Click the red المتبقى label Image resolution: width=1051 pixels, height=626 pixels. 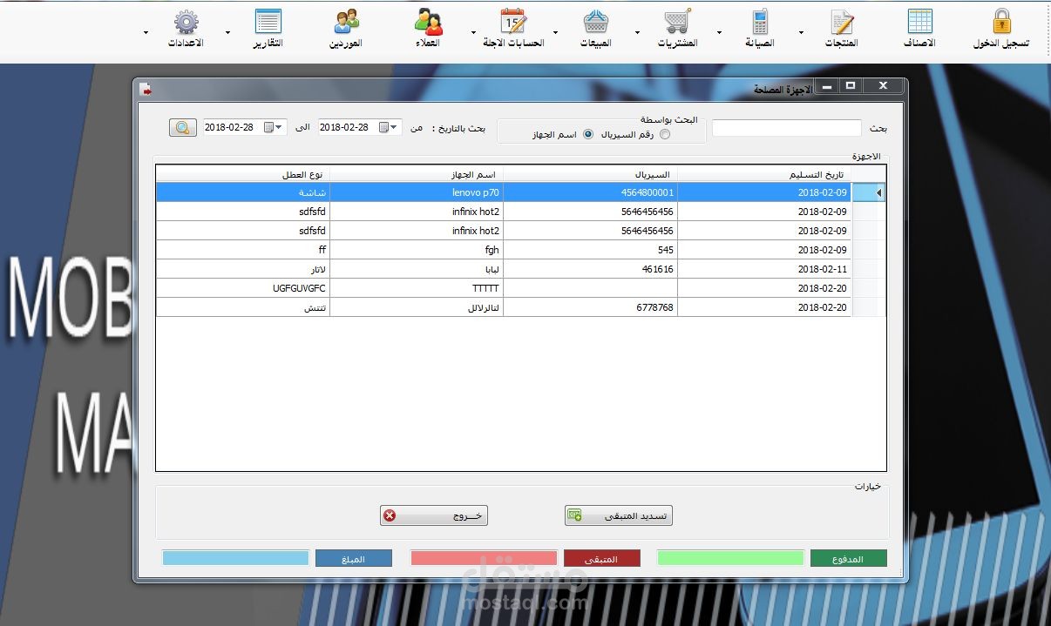pos(602,559)
